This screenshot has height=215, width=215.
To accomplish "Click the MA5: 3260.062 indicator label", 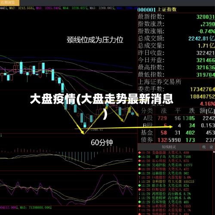I will pos(102,8).
